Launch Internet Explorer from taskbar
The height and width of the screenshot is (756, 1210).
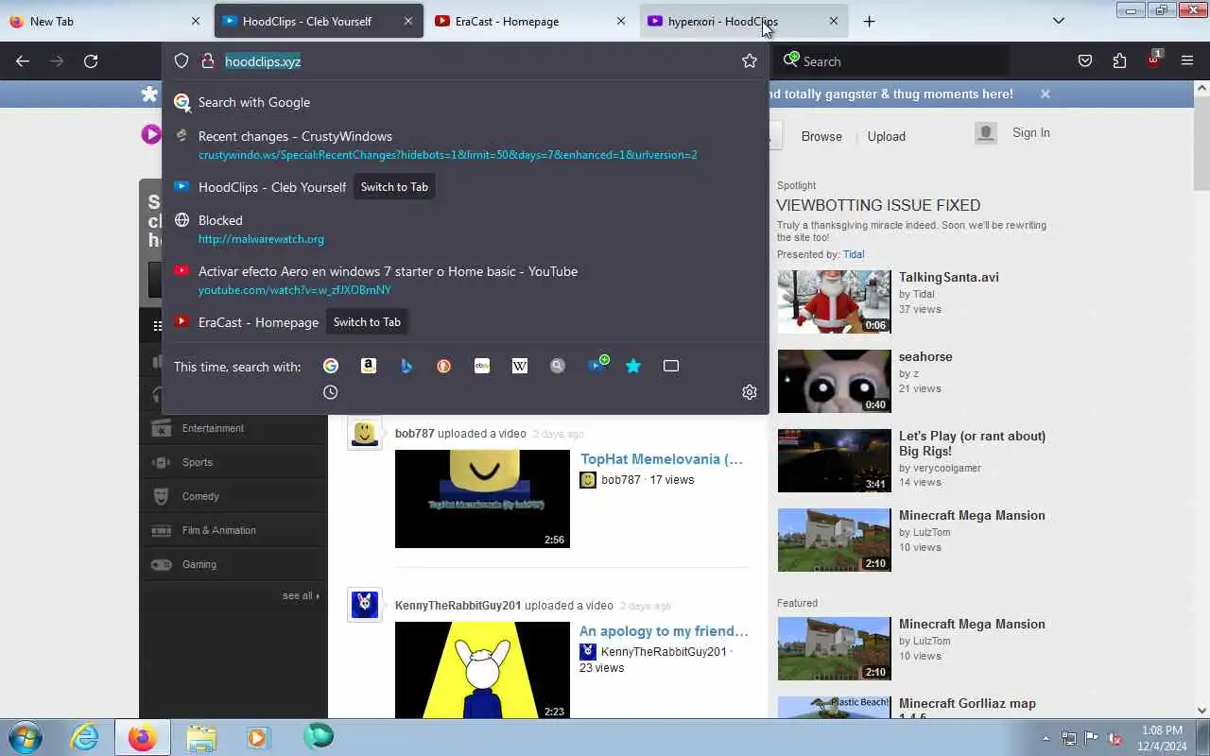[x=85, y=737]
